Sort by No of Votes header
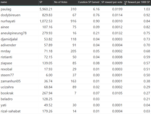The height and width of the screenshot is (114, 151). pyautogui.click(x=61, y=2)
